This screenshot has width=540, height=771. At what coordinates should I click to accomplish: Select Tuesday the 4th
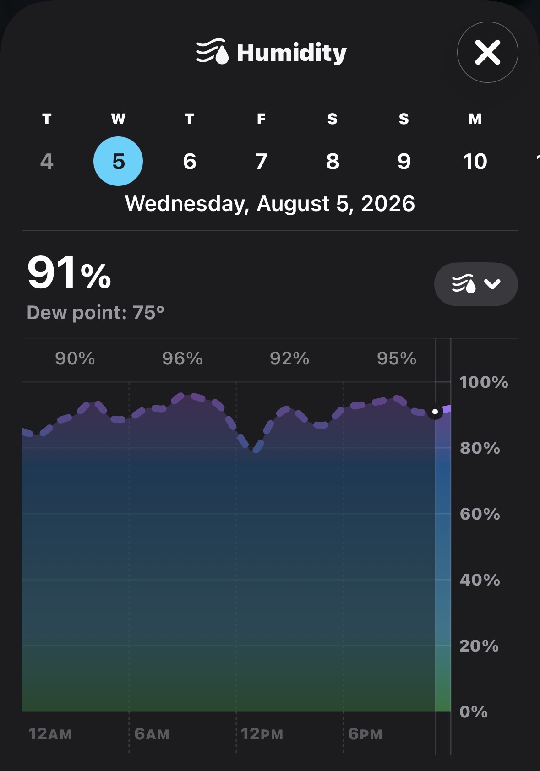(47, 161)
